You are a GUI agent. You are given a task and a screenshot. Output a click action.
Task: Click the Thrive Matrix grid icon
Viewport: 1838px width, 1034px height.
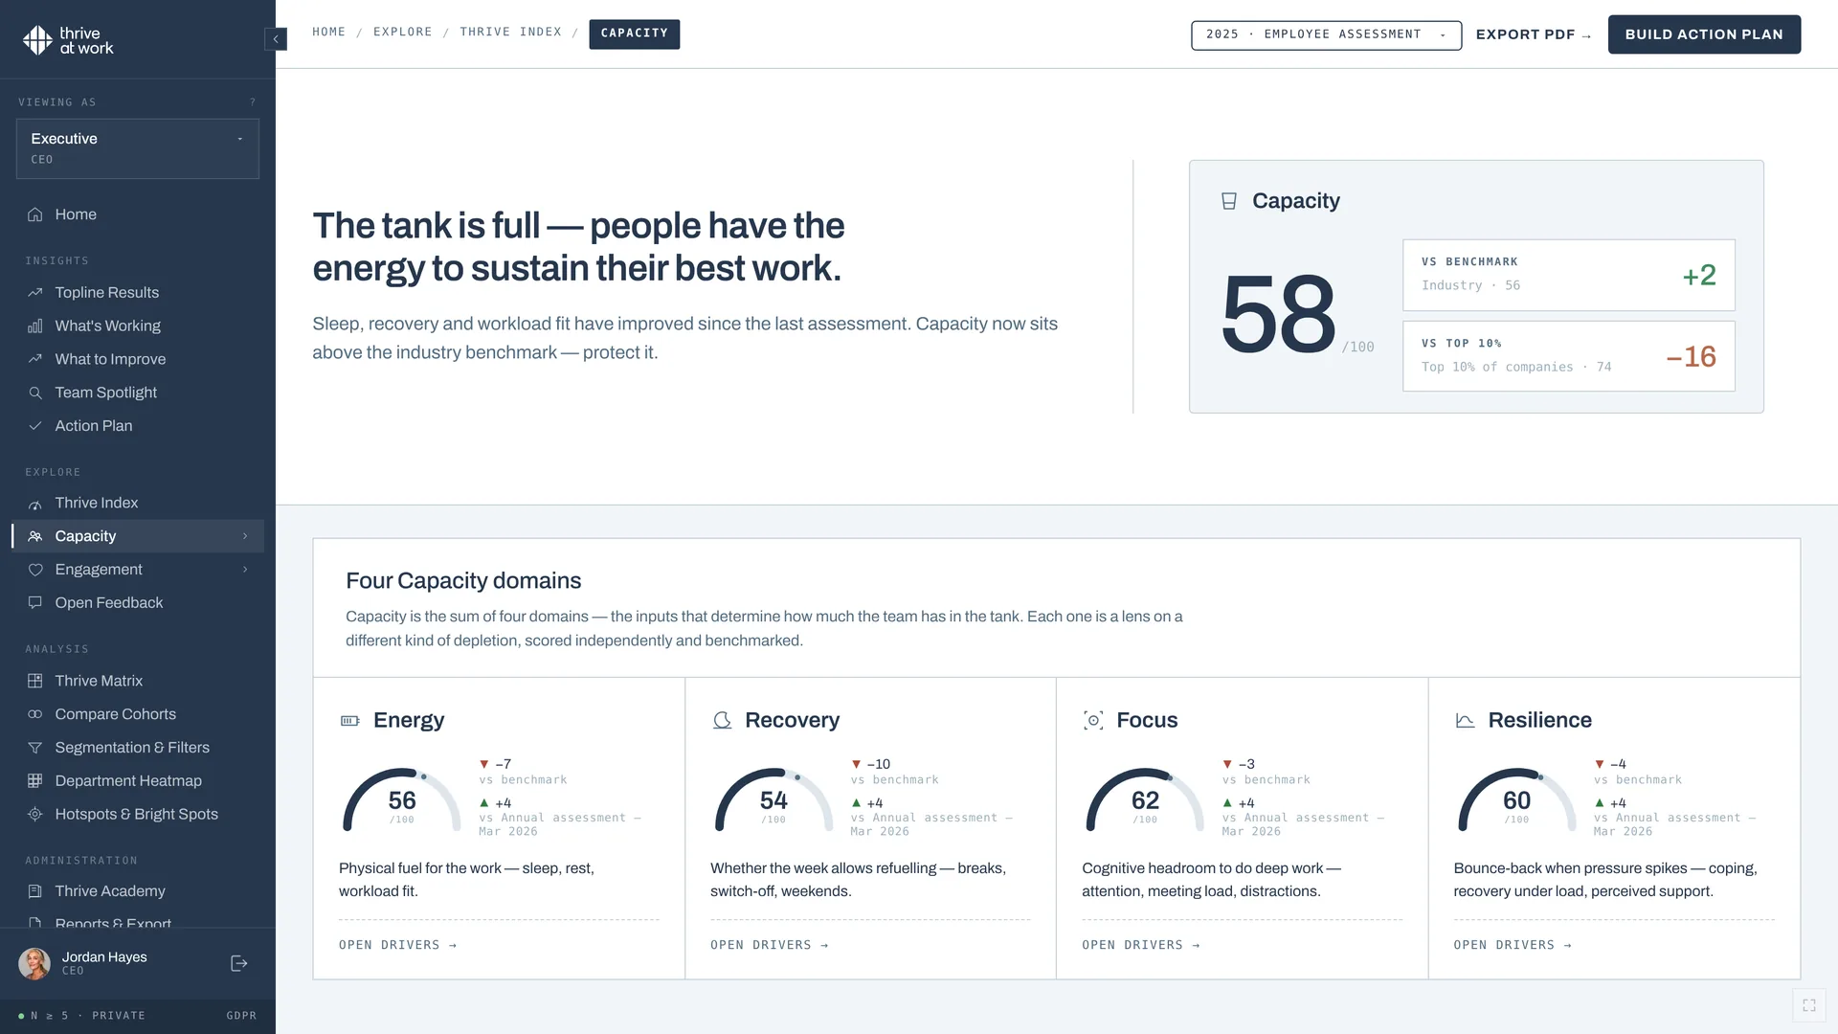[35, 681]
